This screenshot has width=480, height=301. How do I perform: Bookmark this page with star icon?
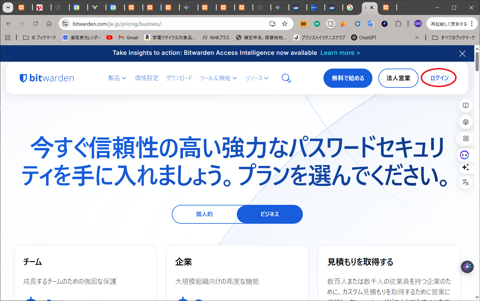[285, 24]
